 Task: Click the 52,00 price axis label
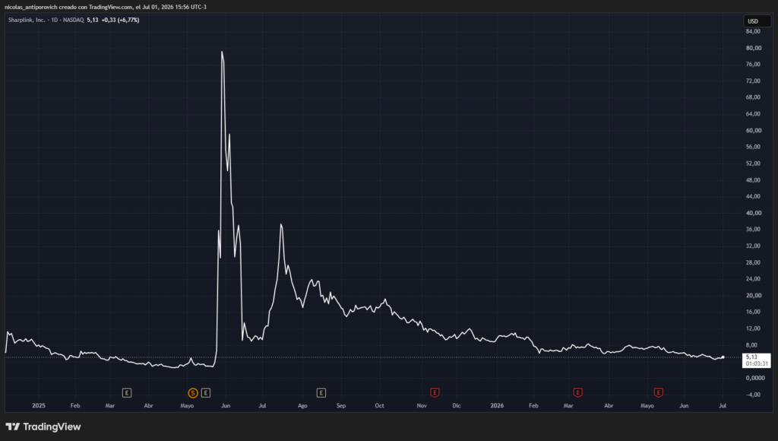pos(753,163)
